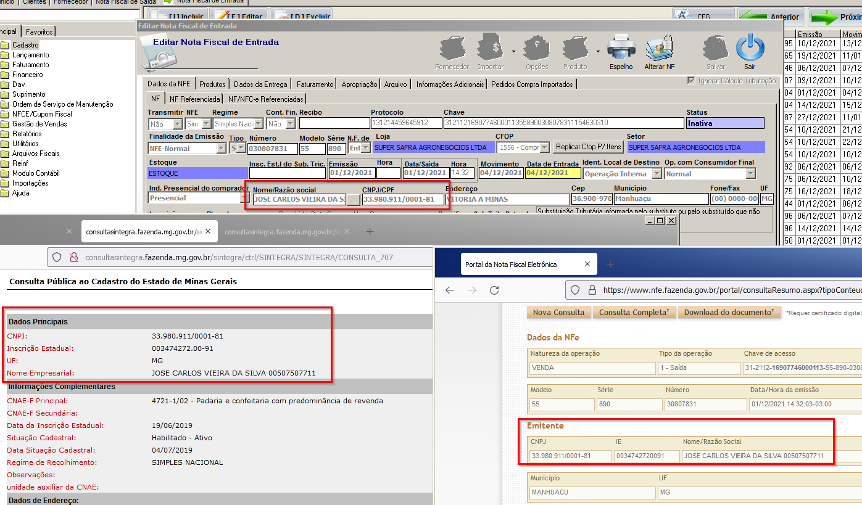Image resolution: width=862 pixels, height=505 pixels.
Task: Open new tab in Sintegra browser
Action: (370, 231)
